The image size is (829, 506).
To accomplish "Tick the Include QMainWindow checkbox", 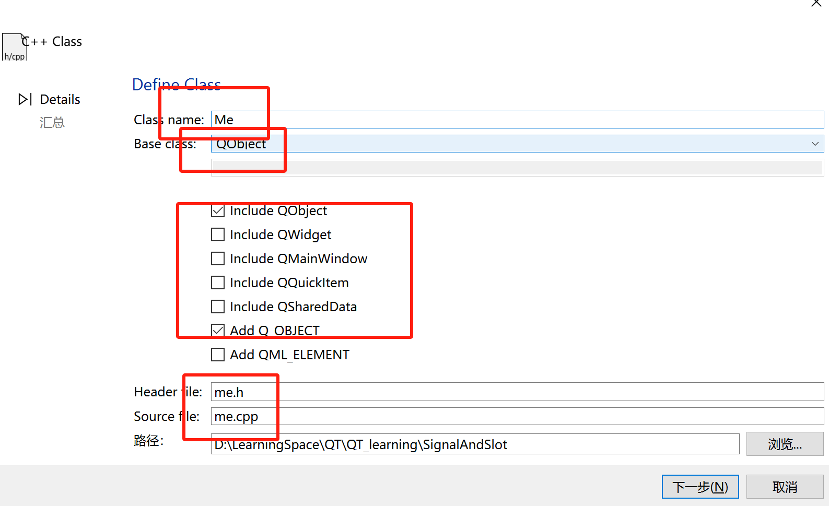I will [x=218, y=258].
